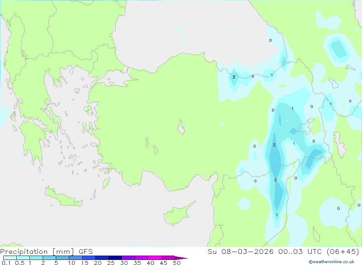This screenshot has width=362, height=265.
Task: Pick the palest 0.1–0.5 mm legend swatch
Action: (10, 258)
